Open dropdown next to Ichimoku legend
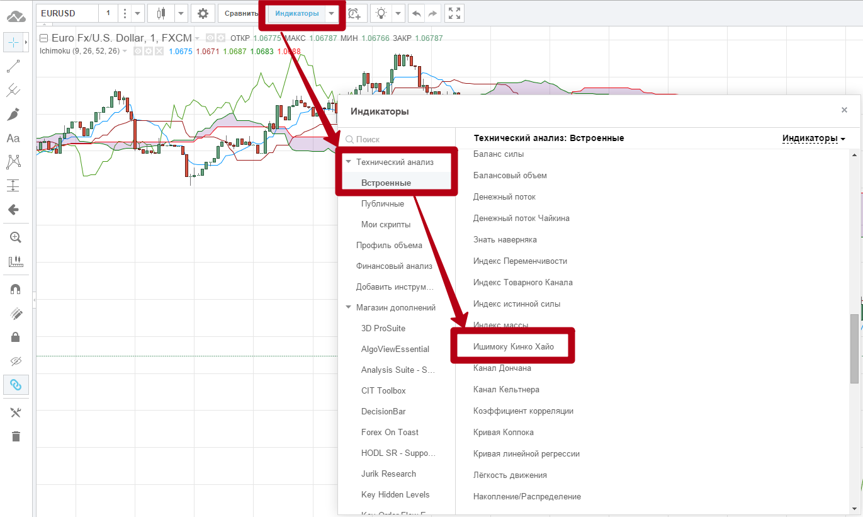The image size is (863, 517). [124, 51]
